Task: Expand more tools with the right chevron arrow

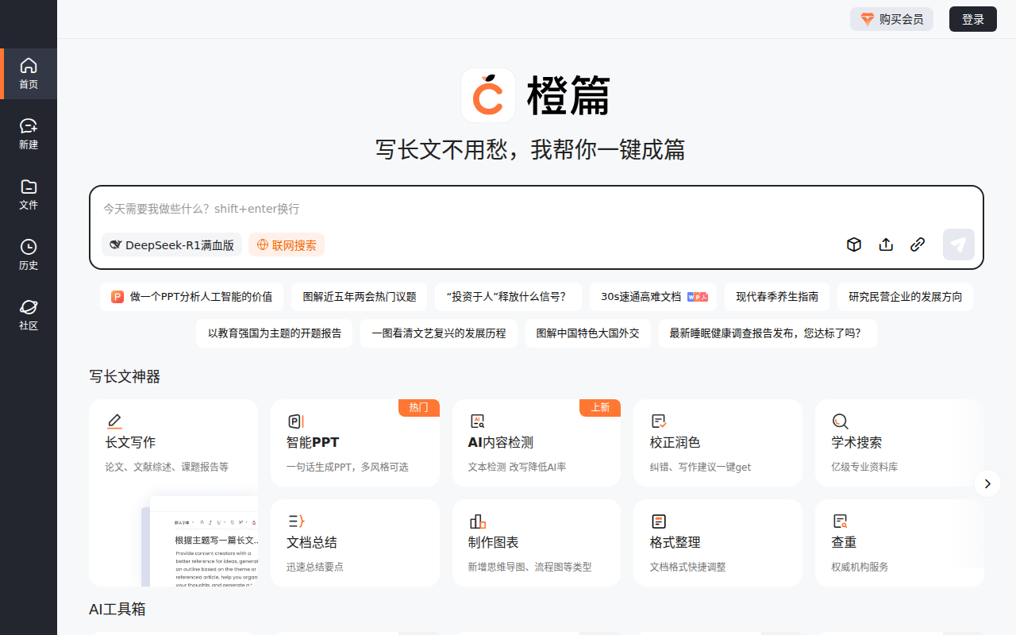Action: pos(987,483)
